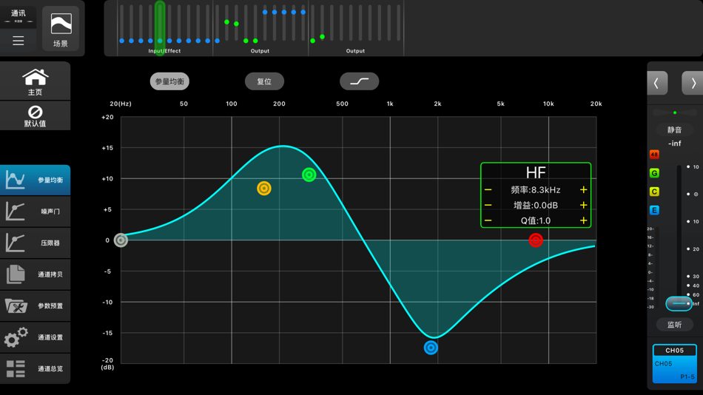Select the gray low-cut node at 20Hz

[x=121, y=240]
